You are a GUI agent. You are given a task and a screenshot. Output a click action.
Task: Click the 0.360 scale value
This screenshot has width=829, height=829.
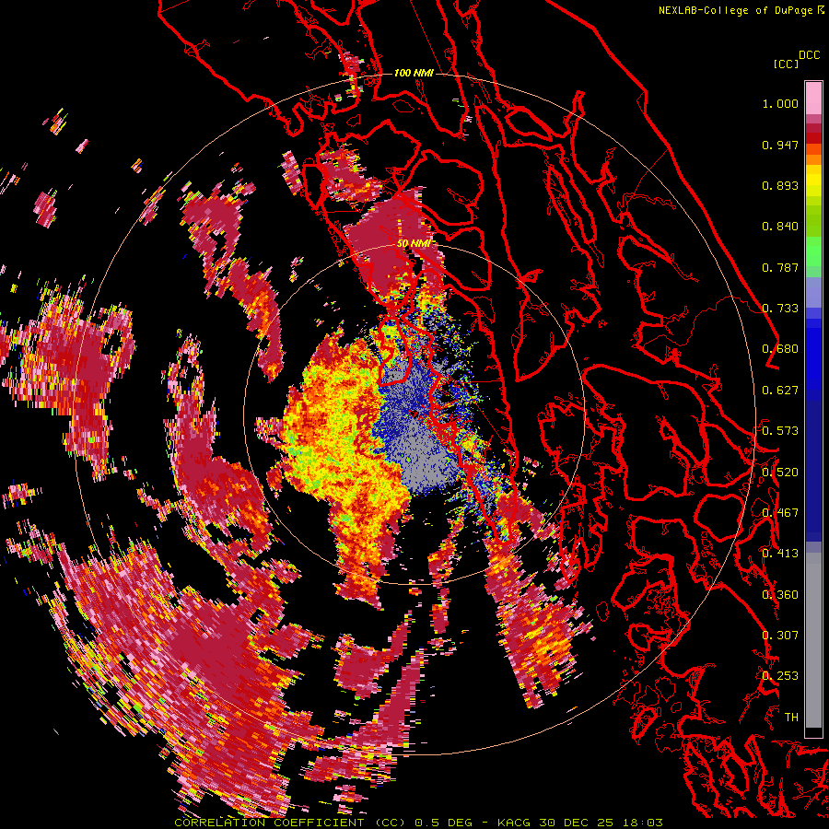click(780, 595)
